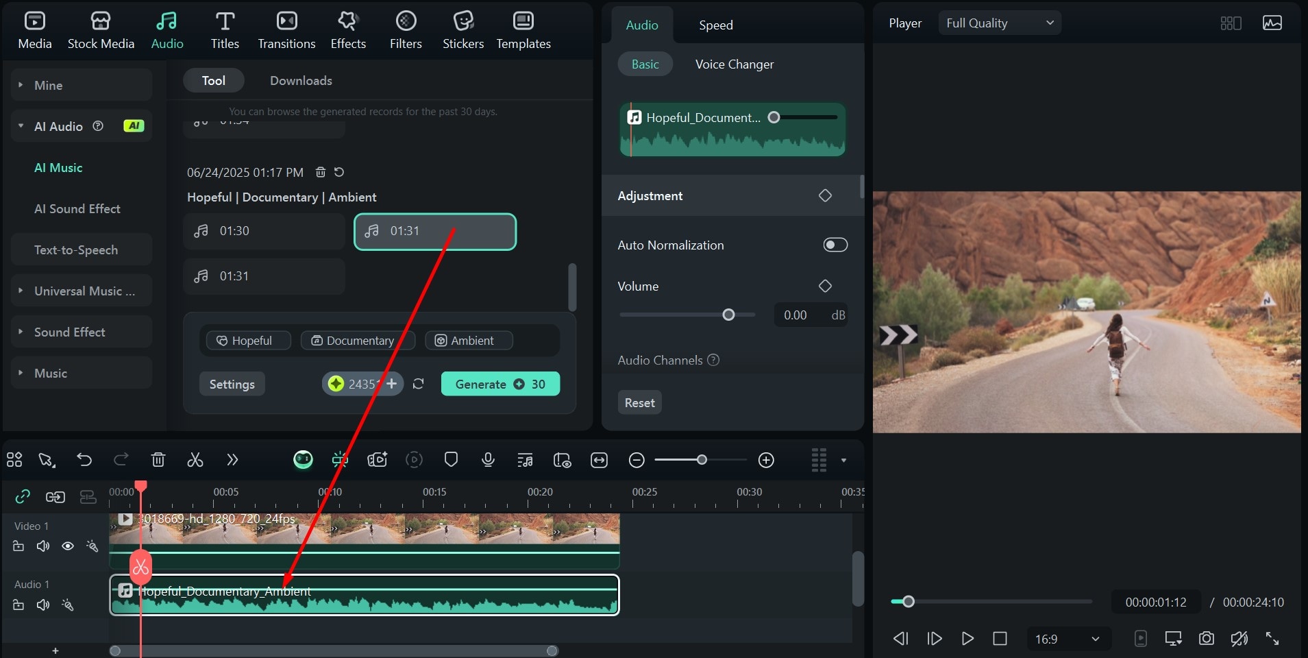Lock the Video 1 track
Viewport: 1308px width, 658px height.
coord(18,546)
